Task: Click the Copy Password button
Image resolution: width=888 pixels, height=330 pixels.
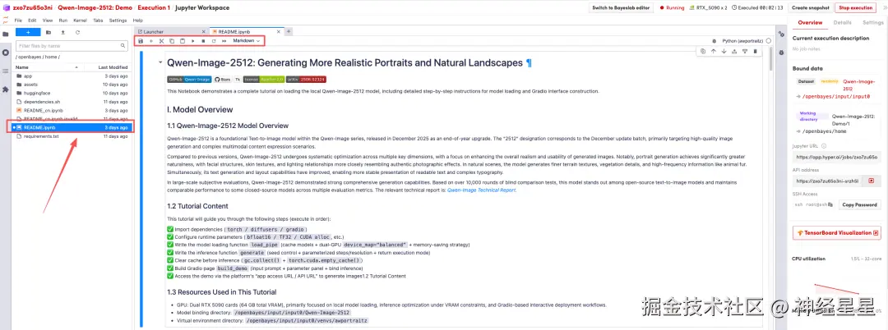Action: (858, 204)
